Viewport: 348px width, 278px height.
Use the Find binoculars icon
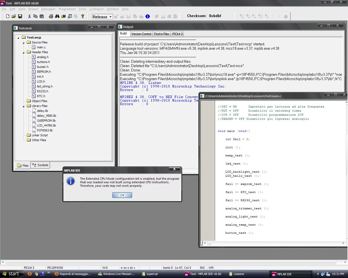(57, 16)
